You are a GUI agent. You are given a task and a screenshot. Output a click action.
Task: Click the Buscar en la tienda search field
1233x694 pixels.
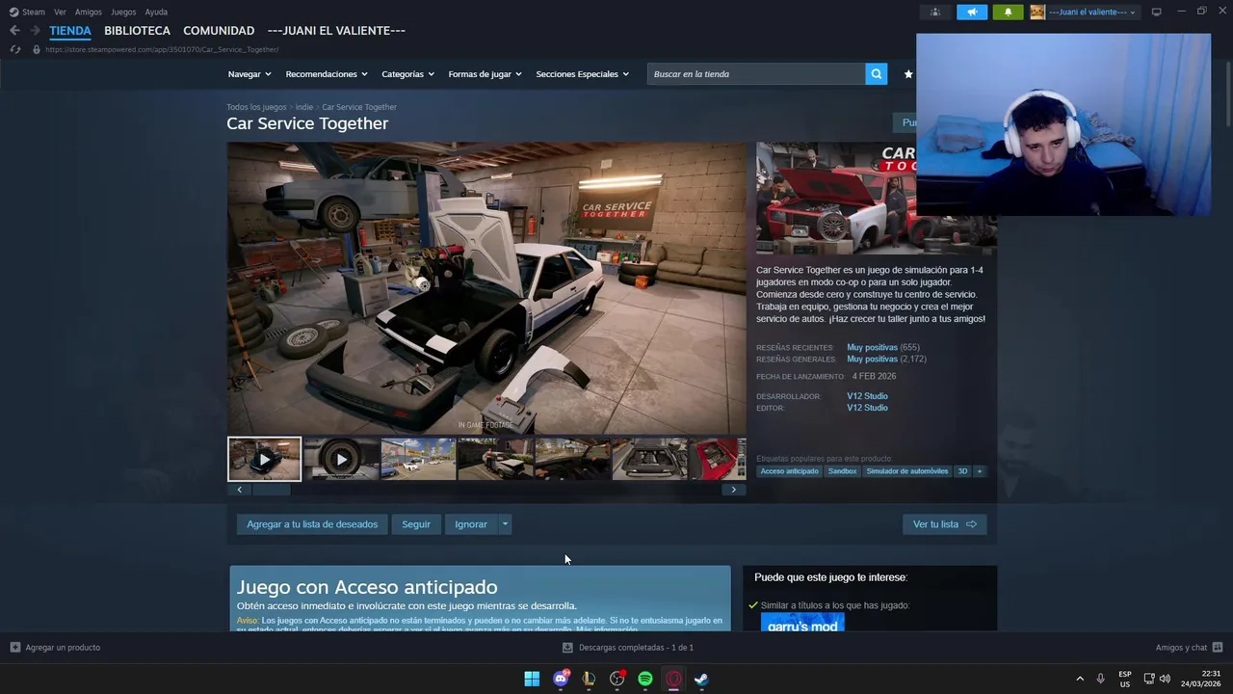[756, 74]
